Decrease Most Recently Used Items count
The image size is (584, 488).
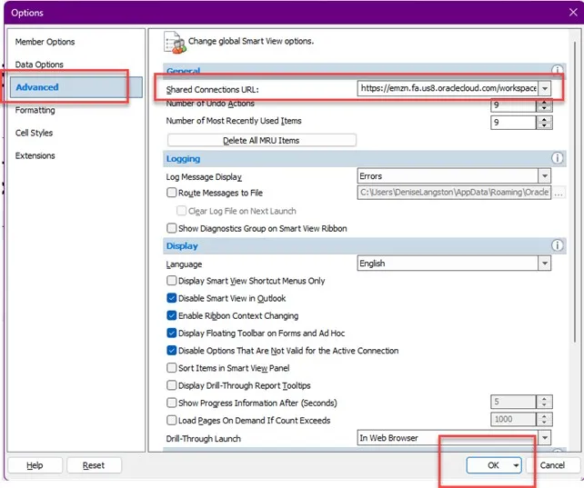tap(544, 125)
